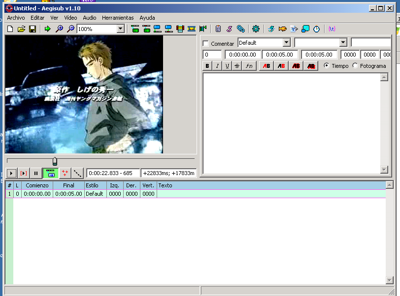Click the Italic formatting button
The height and width of the screenshot is (296, 400).
(x=217, y=66)
